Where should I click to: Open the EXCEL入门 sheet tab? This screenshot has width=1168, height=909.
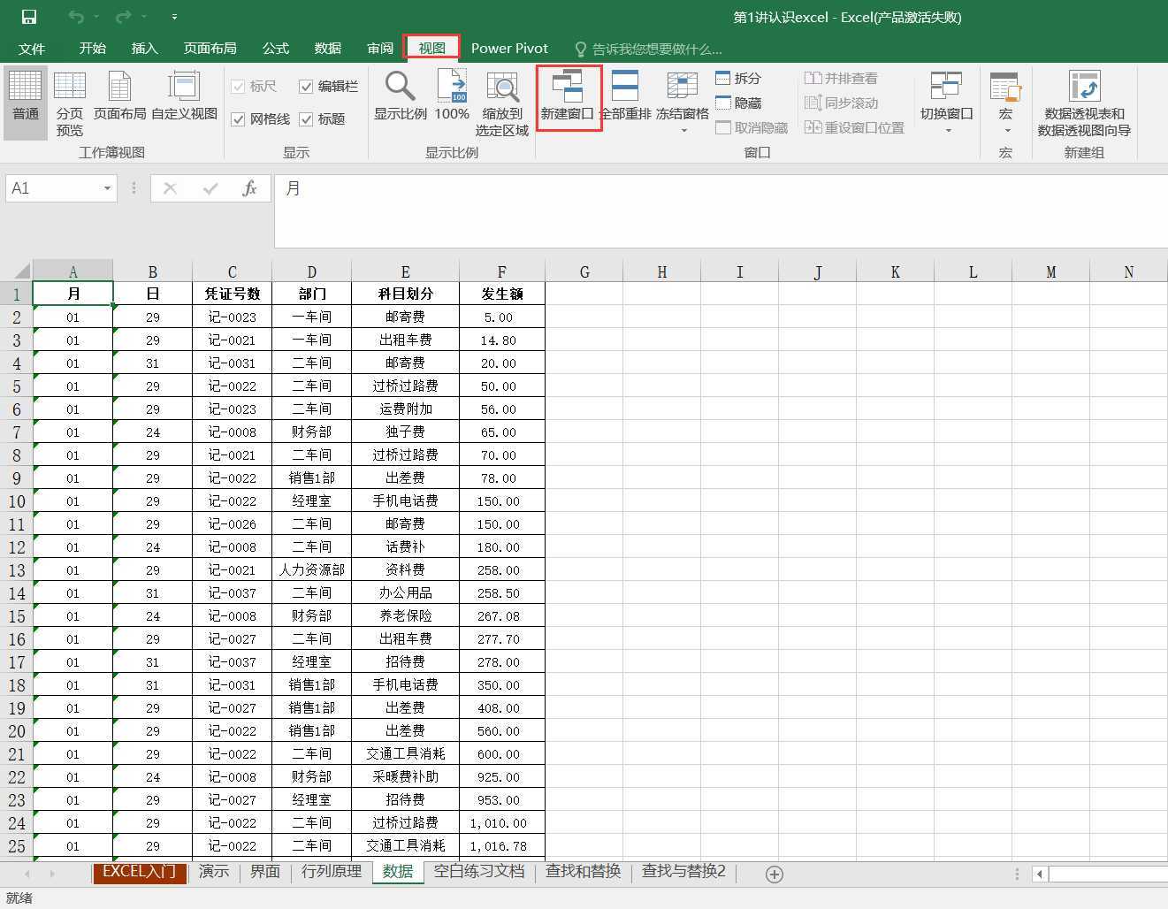pos(139,872)
